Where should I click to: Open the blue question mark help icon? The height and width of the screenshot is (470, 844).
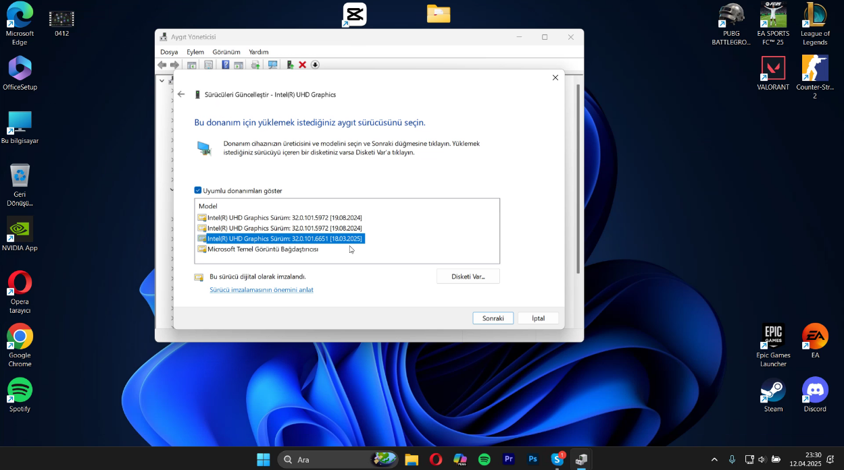coord(226,65)
